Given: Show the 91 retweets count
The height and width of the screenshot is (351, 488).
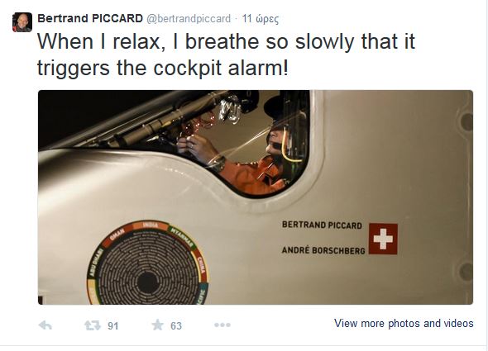Looking at the screenshot, I should (113, 326).
